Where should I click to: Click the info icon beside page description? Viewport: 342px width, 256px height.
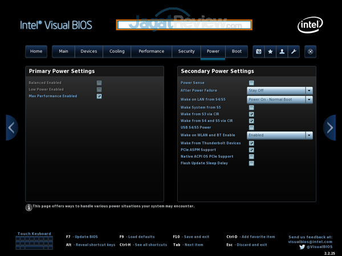click(28, 208)
